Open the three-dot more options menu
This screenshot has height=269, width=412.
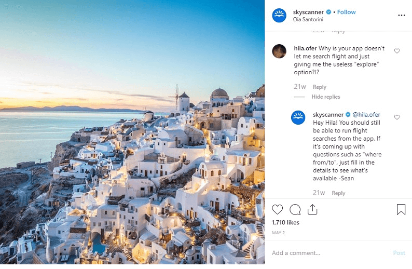[x=402, y=15]
